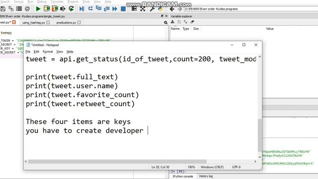318x179 pixels.
Task: Re-run the last script in Spyder
Action: (71, 9)
